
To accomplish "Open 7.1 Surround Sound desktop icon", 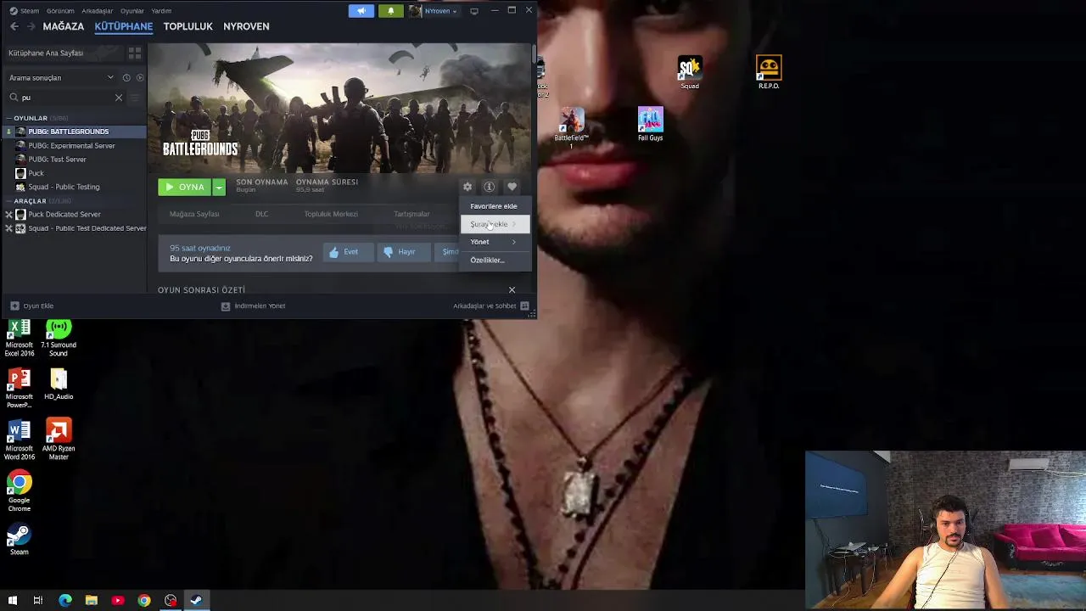I will tap(59, 337).
